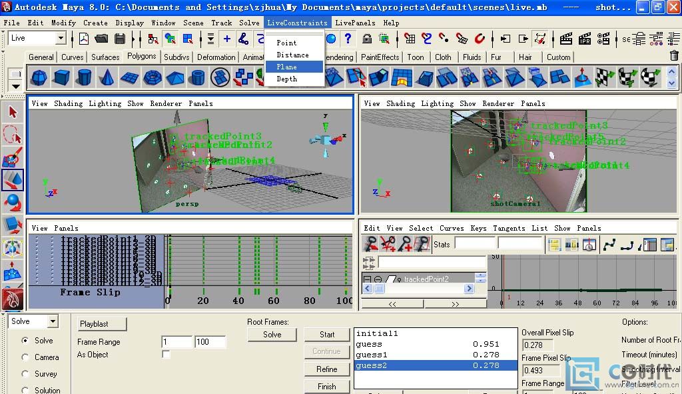Image resolution: width=682 pixels, height=394 pixels.
Task: Switch to the Surfaces shelf tab
Action: tap(105, 57)
